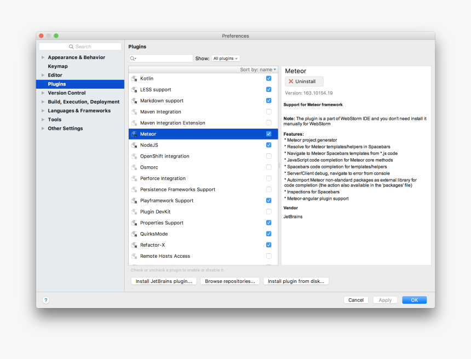Viewport: 471px width, 359px height.
Task: Click the Persistence Frameworks Support plugin icon
Action: pyautogui.click(x=134, y=190)
